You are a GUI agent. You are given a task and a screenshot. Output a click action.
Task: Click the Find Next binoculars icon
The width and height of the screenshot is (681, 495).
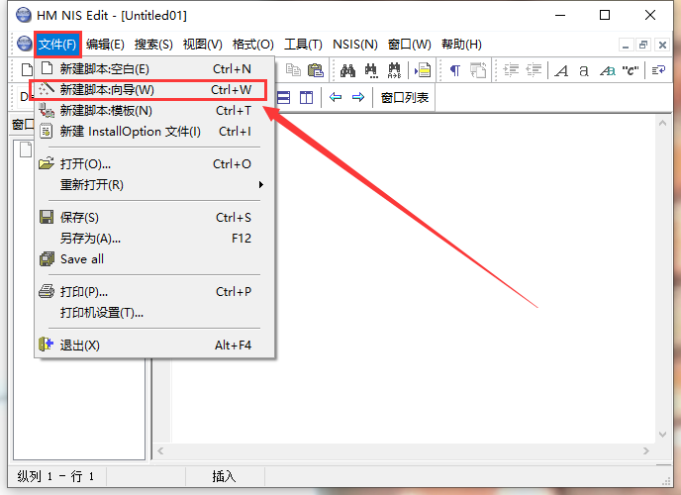(x=371, y=70)
